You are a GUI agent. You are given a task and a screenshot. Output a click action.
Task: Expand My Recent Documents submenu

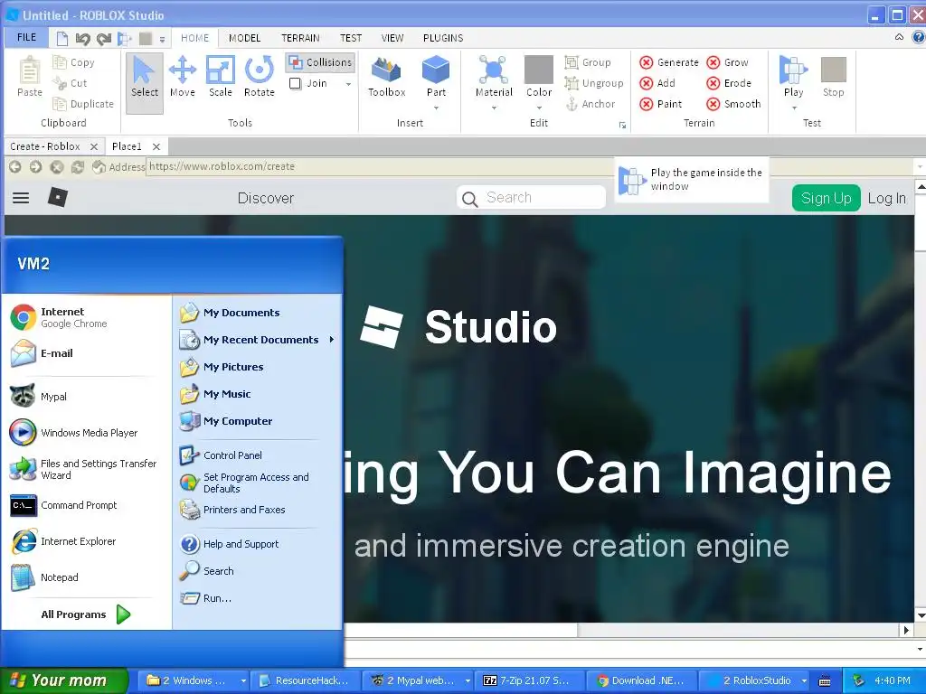coord(331,340)
